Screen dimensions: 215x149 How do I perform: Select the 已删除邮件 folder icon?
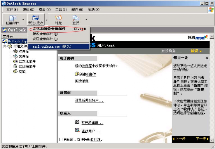click(x=15, y=66)
